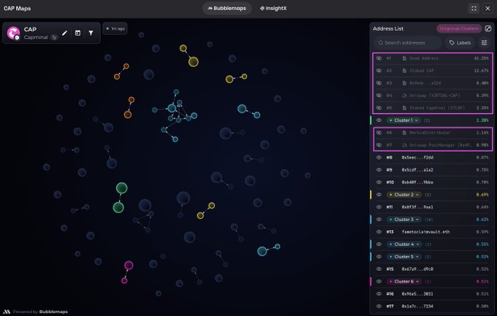Select address row fametoclaimvault.eth

coord(433,232)
